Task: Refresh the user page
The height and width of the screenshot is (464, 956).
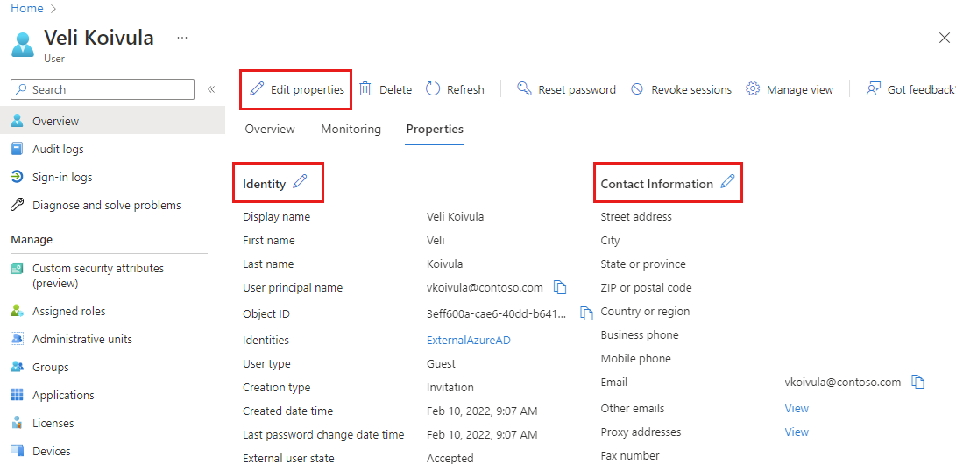Action: point(455,89)
